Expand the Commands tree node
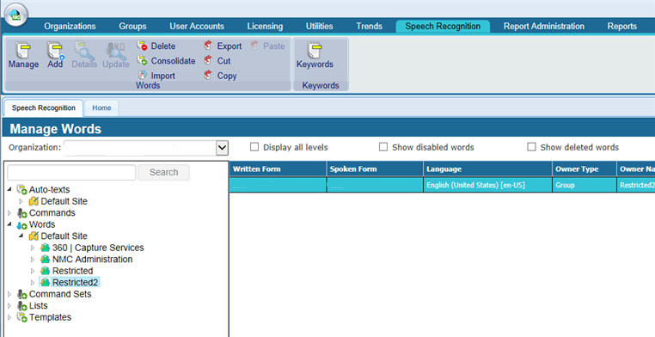 tap(9, 213)
